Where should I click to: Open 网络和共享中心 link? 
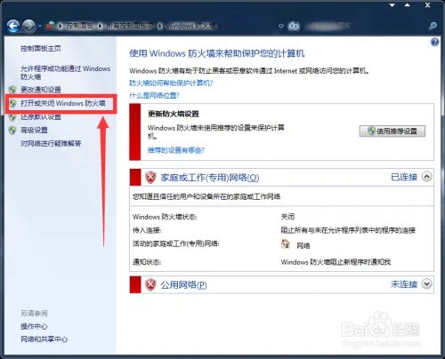pos(44,339)
